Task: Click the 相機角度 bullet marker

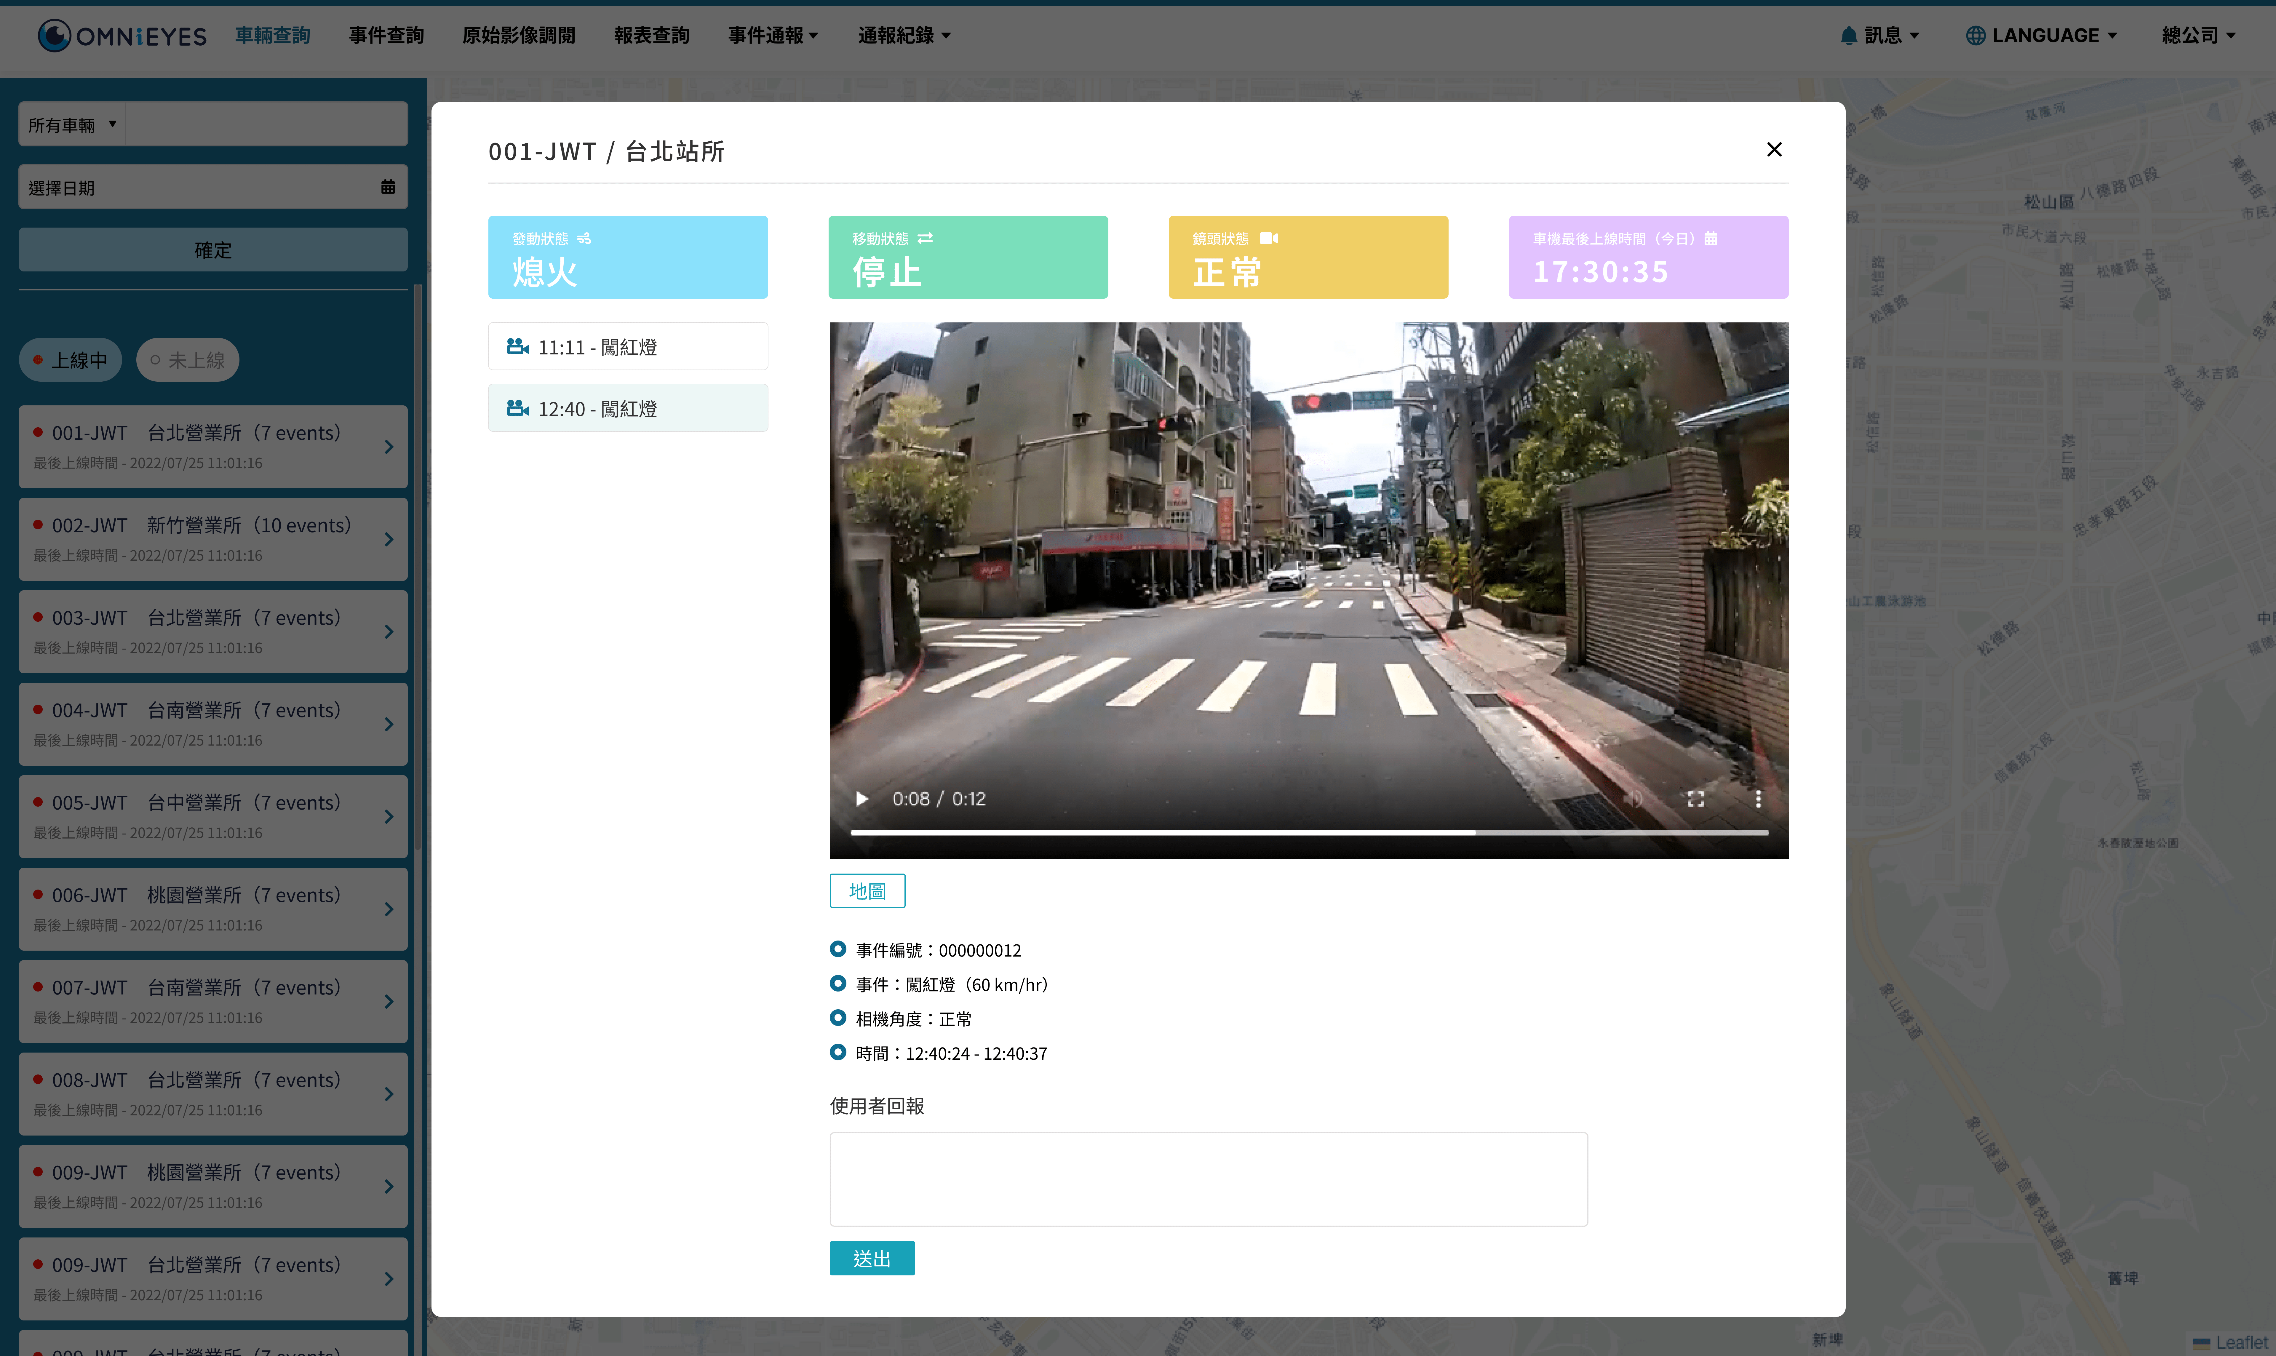Action: tap(838, 1018)
